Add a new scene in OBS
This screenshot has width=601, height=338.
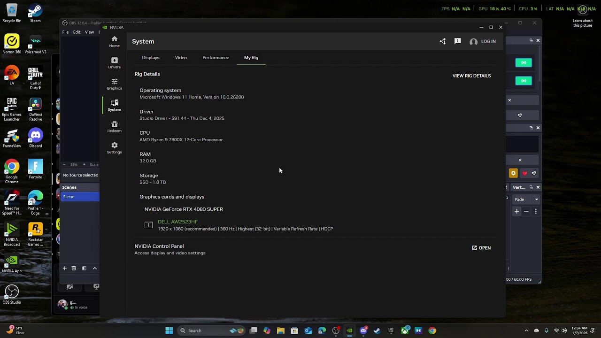[65, 269]
